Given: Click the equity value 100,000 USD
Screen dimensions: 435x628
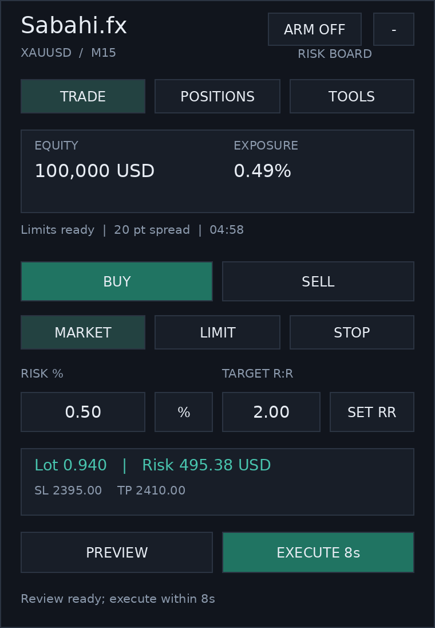Looking at the screenshot, I should (94, 171).
